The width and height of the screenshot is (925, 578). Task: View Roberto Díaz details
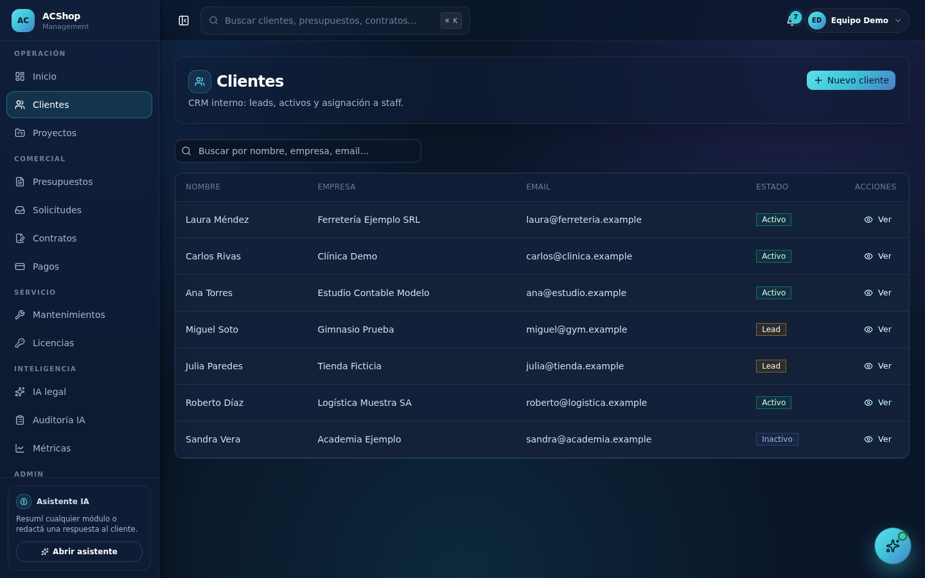pos(877,403)
